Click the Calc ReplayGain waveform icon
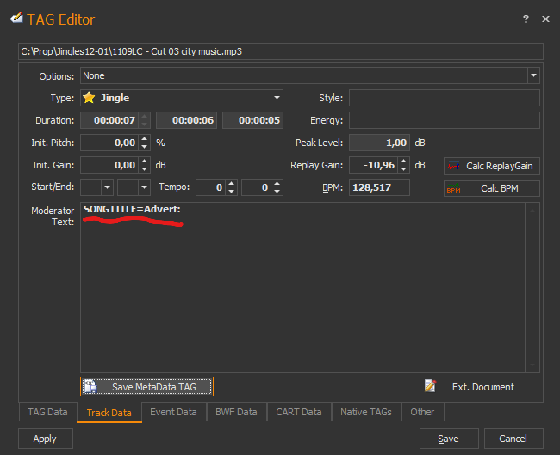The width and height of the screenshot is (560, 455). click(454, 166)
